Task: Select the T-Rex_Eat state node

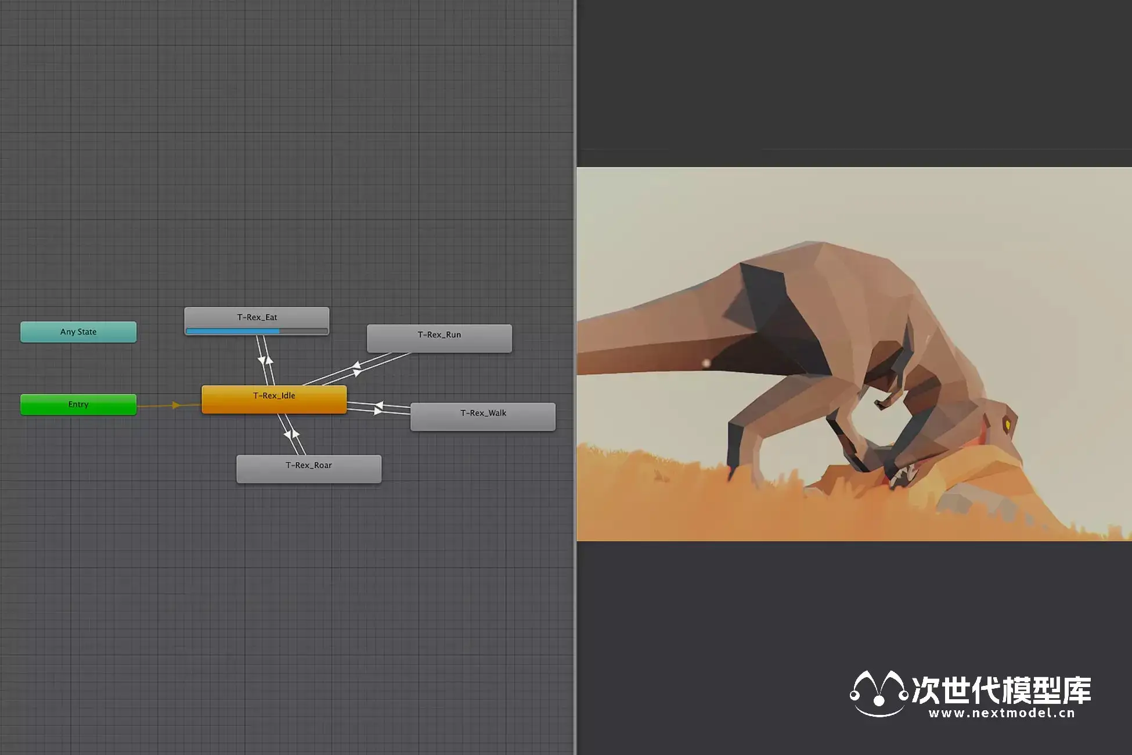Action: click(257, 317)
